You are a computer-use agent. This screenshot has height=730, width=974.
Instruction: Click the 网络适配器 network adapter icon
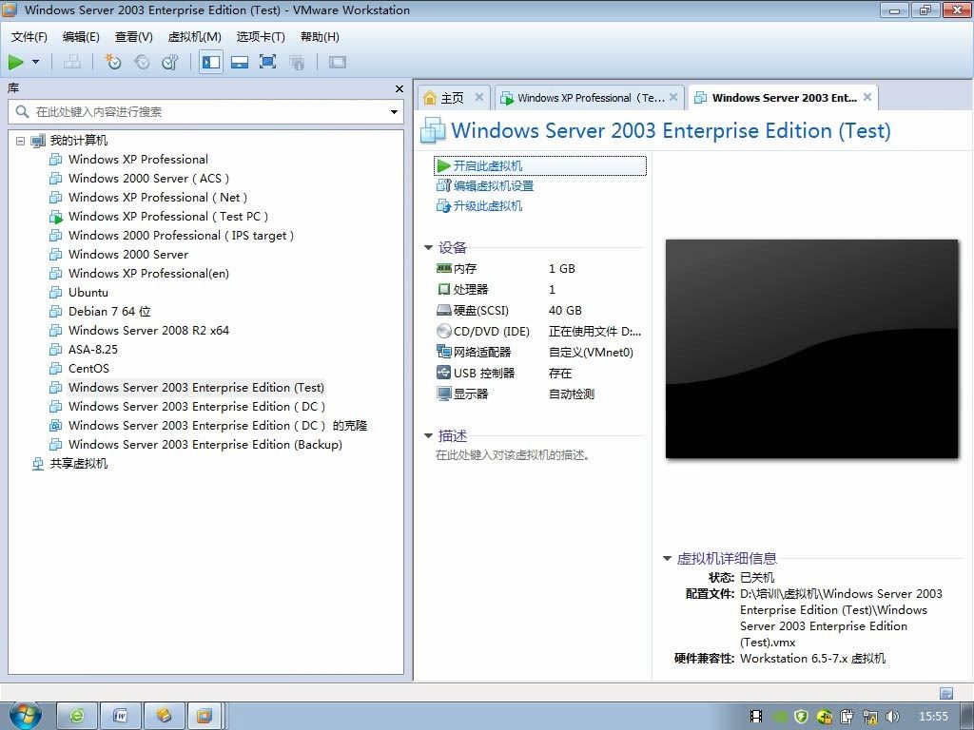443,352
